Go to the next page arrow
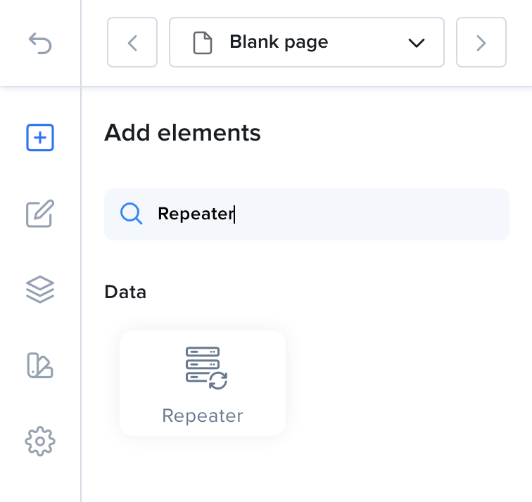Image resolution: width=532 pixels, height=502 pixels. tap(481, 42)
